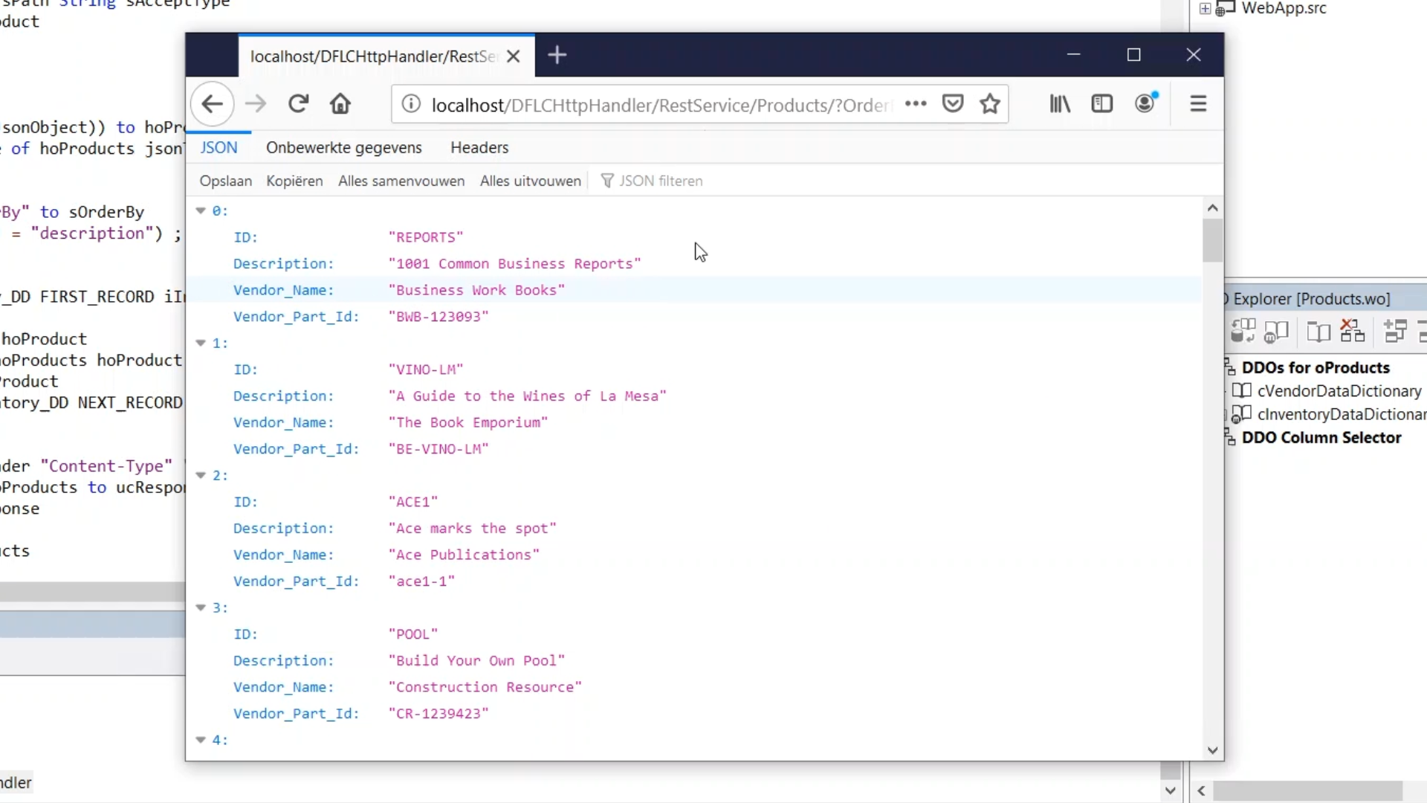Toggle the sidebar view icon

coord(1101,104)
